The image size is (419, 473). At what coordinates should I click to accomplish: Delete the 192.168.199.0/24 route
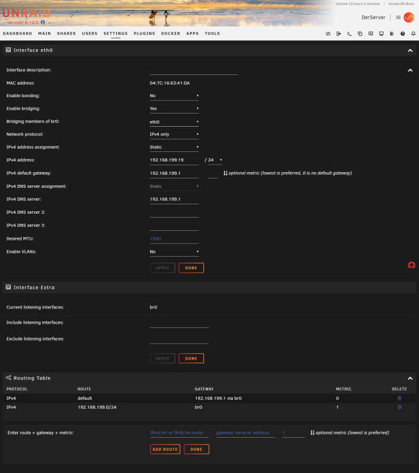pos(399,407)
